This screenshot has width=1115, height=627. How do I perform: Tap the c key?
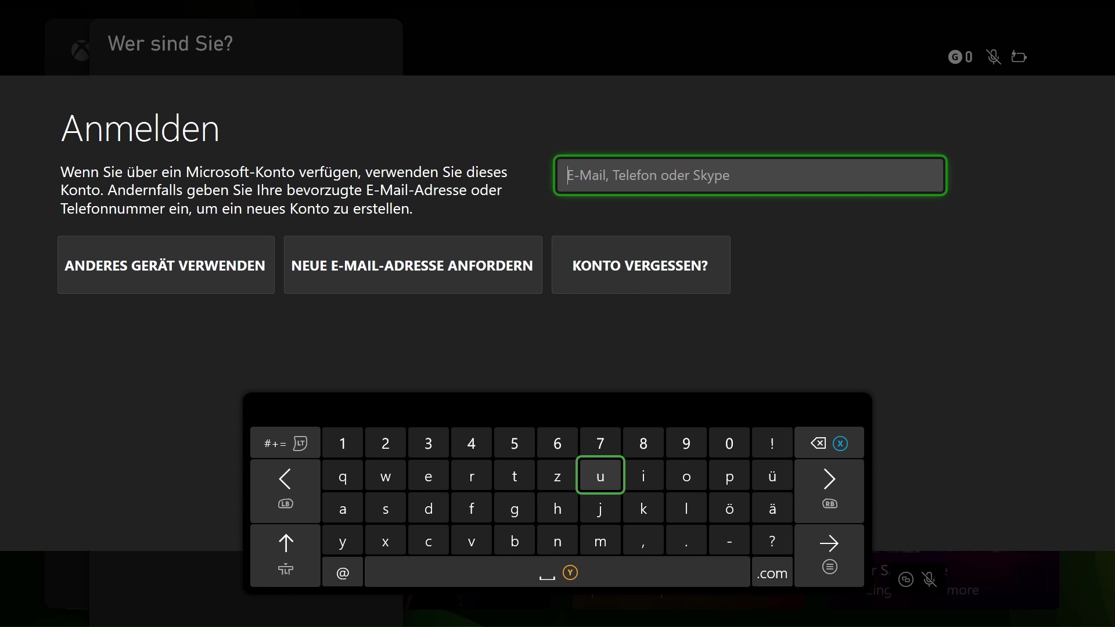pos(429,540)
